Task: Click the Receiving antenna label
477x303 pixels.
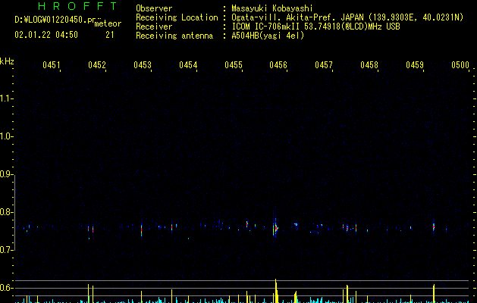Action: (x=174, y=36)
